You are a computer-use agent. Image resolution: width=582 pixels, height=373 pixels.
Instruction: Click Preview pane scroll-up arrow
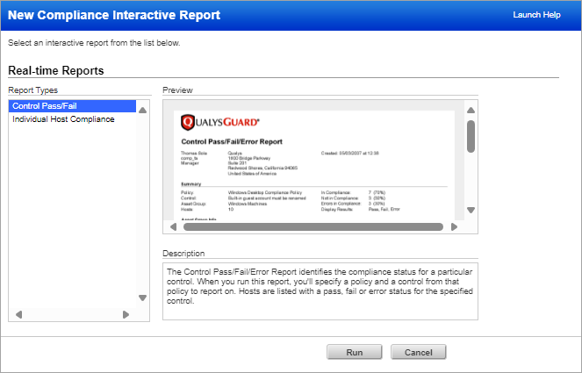coord(471,111)
